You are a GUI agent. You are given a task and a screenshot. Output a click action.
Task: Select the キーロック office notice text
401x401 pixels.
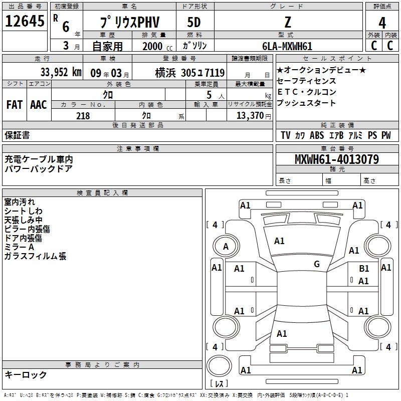click(26, 374)
